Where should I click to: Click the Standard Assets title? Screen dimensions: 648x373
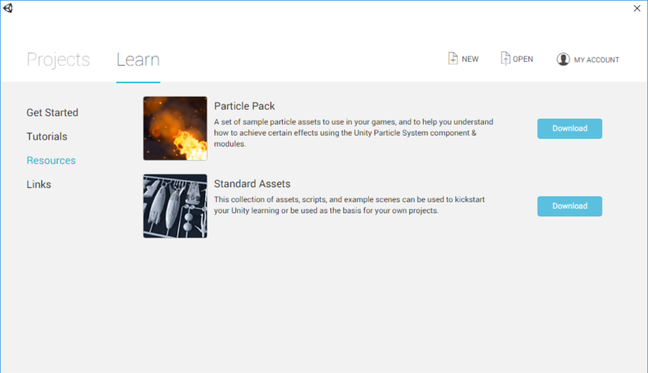point(252,184)
